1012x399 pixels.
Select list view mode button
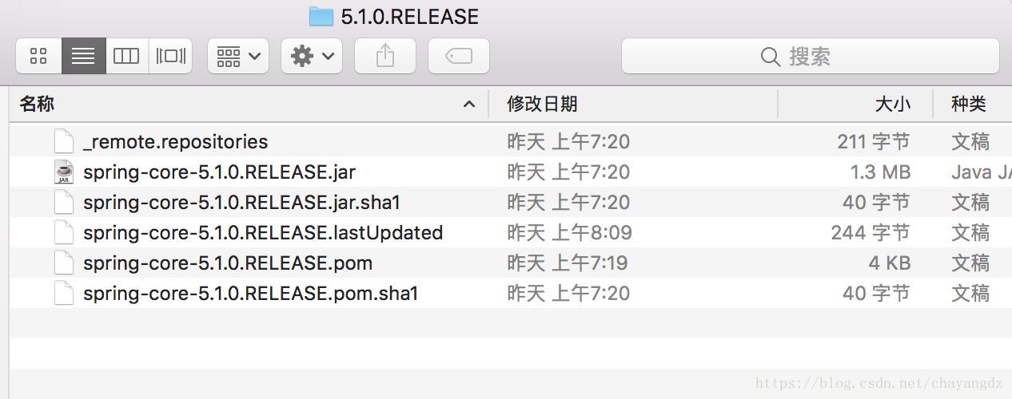tap(83, 56)
